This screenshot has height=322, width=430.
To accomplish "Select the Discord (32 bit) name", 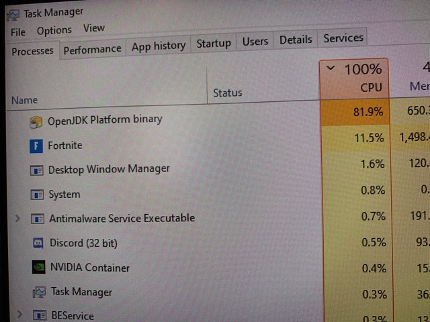I will pyautogui.click(x=83, y=243).
